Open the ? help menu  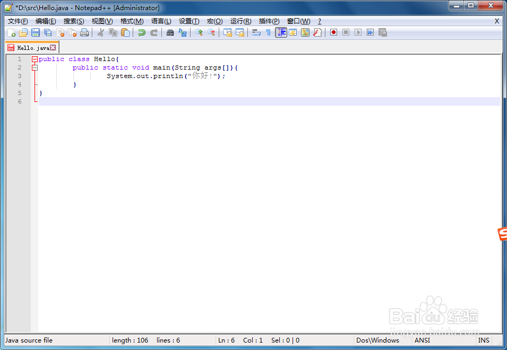pyautogui.click(x=320, y=21)
